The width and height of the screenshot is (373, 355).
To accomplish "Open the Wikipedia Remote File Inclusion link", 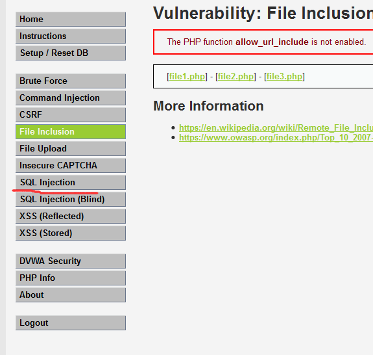I will pos(276,128).
